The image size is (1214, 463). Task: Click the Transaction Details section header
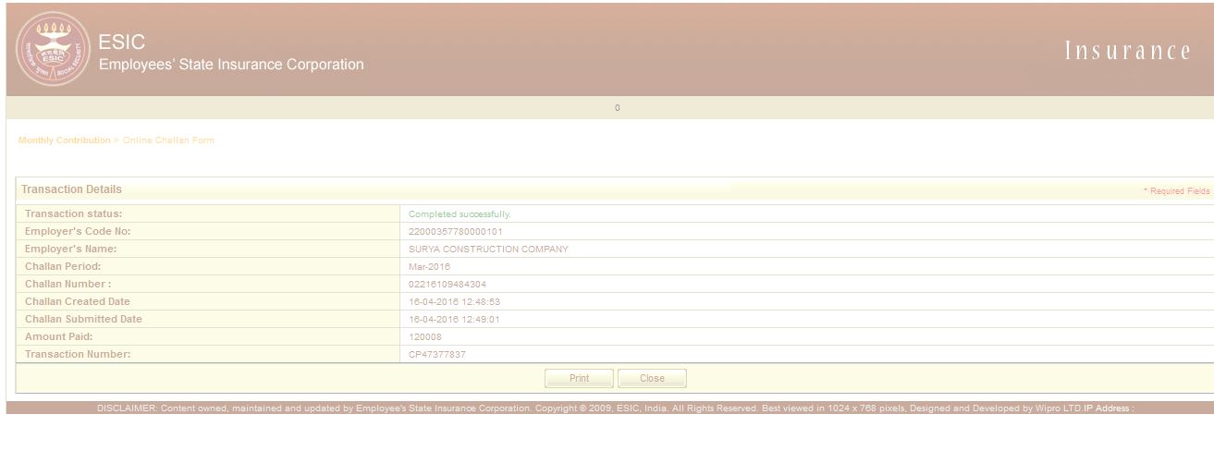coord(72,189)
